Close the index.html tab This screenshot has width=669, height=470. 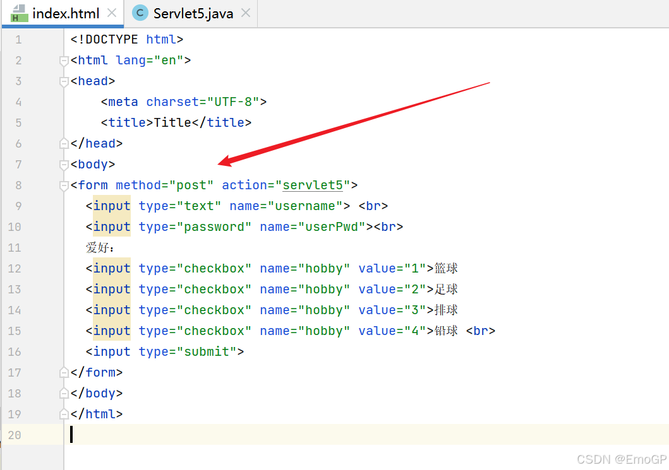tap(112, 13)
